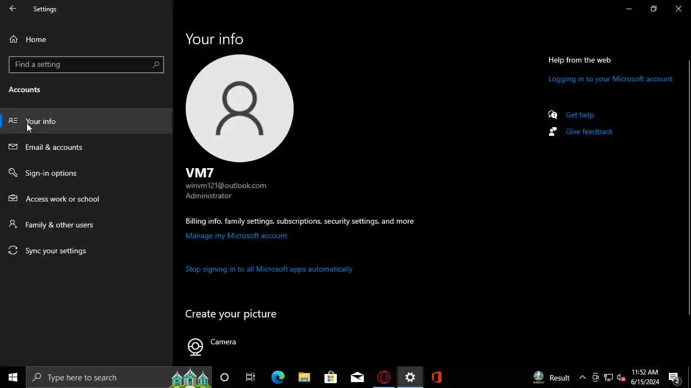Click Stop signing in to all Microsoft apps automatically
The image size is (691, 388).
pos(269,269)
